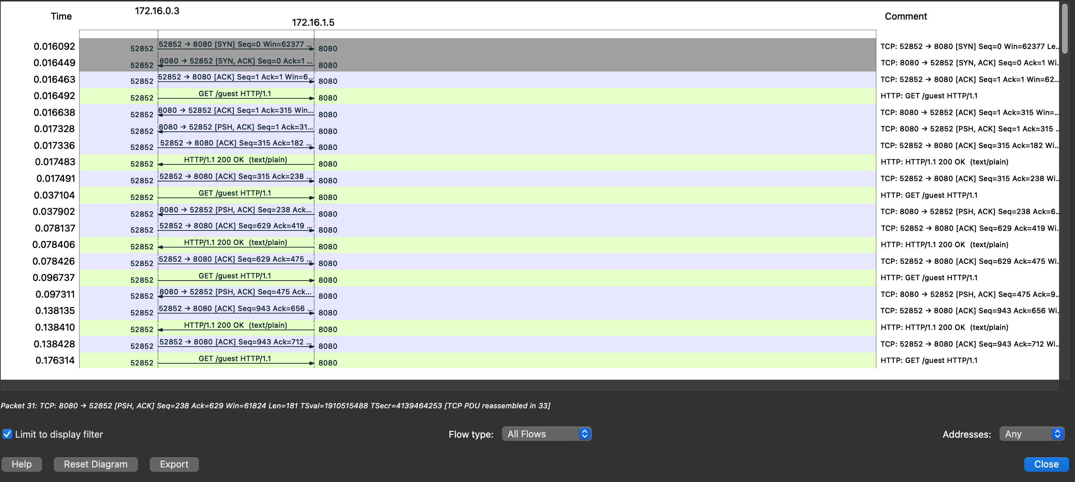Toggle Limit to display filter checkbox

(x=8, y=434)
